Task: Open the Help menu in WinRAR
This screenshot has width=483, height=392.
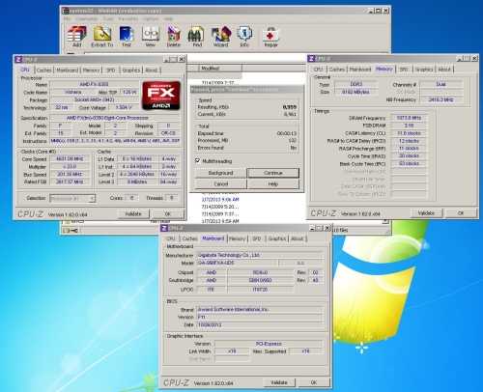Action: coord(168,19)
